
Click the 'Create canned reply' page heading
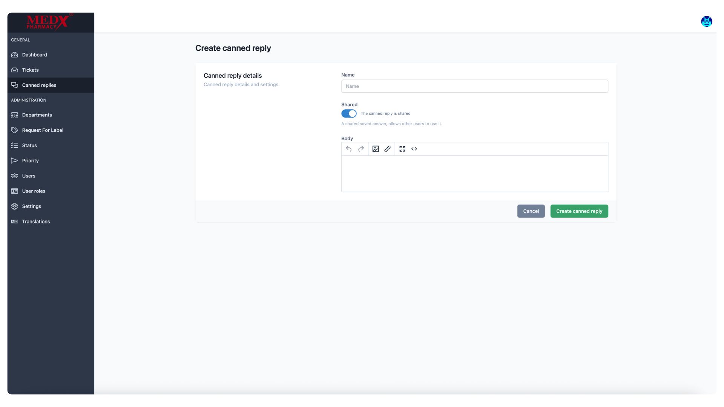pyautogui.click(x=233, y=48)
